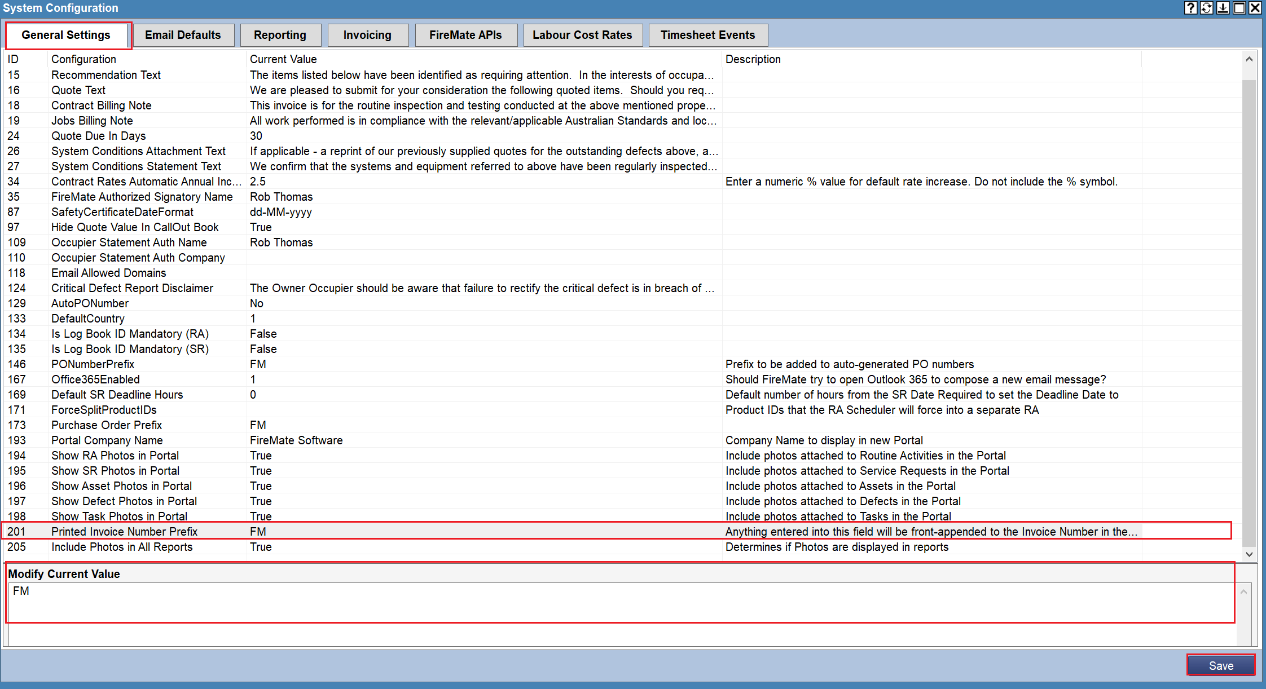Click the scrollbar down arrow

point(1249,555)
